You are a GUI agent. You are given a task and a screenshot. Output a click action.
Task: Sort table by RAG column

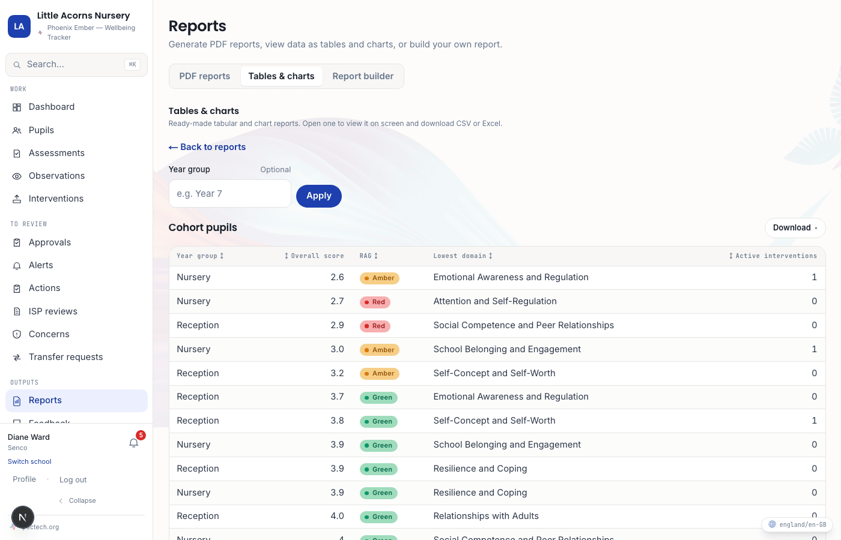point(369,256)
